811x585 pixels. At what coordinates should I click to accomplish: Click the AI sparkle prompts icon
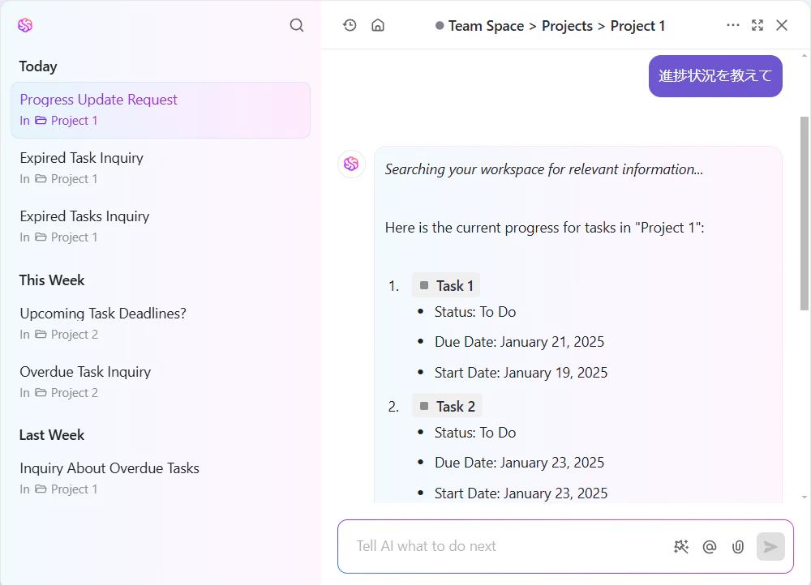681,547
